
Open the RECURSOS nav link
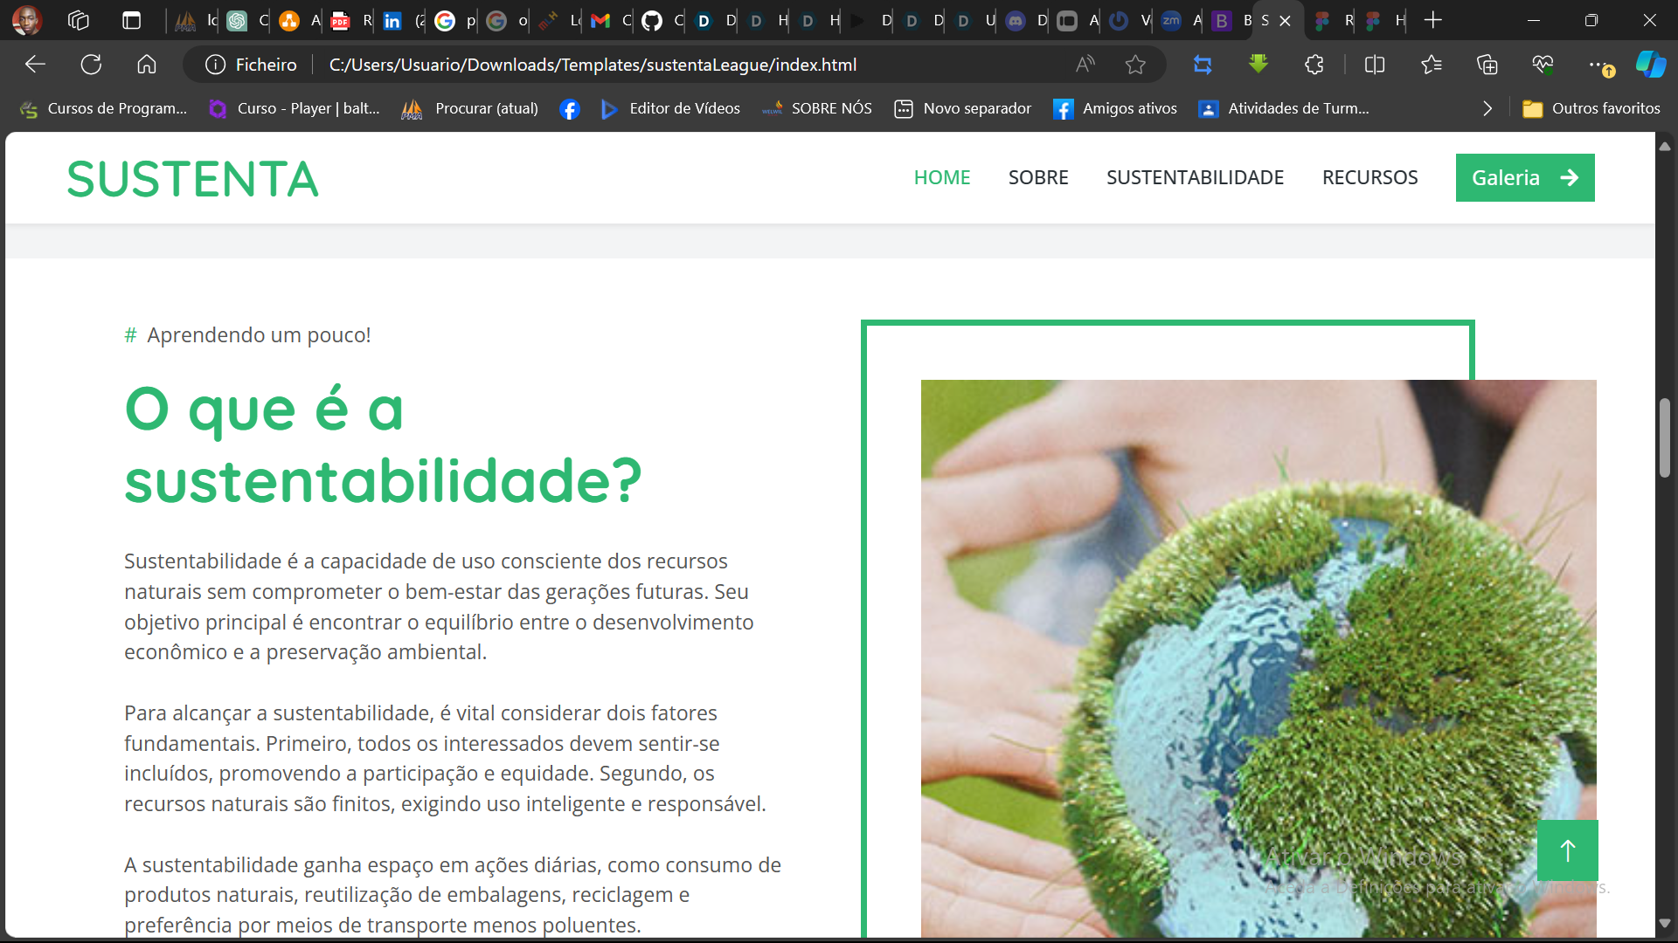click(1369, 178)
